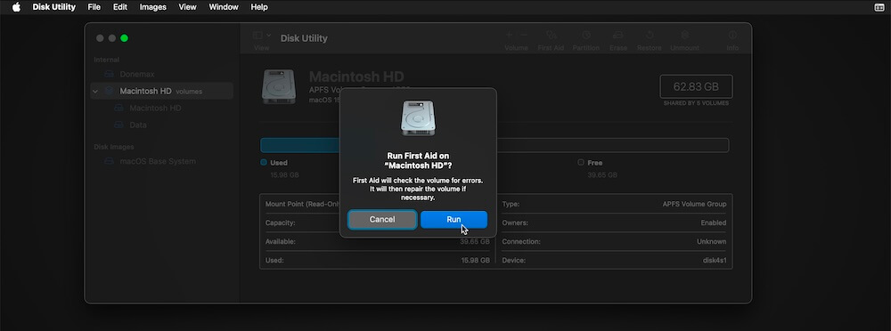Open the Window menu

click(224, 7)
